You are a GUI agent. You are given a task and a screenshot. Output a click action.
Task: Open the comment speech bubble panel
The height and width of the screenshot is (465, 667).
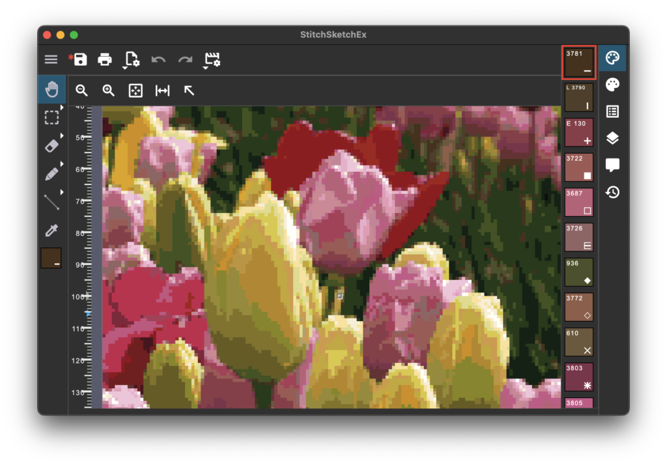click(612, 165)
